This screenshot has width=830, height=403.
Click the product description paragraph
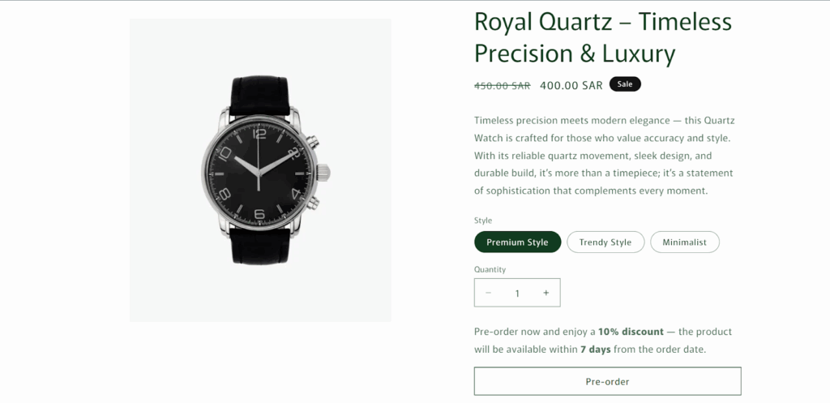coord(605,155)
